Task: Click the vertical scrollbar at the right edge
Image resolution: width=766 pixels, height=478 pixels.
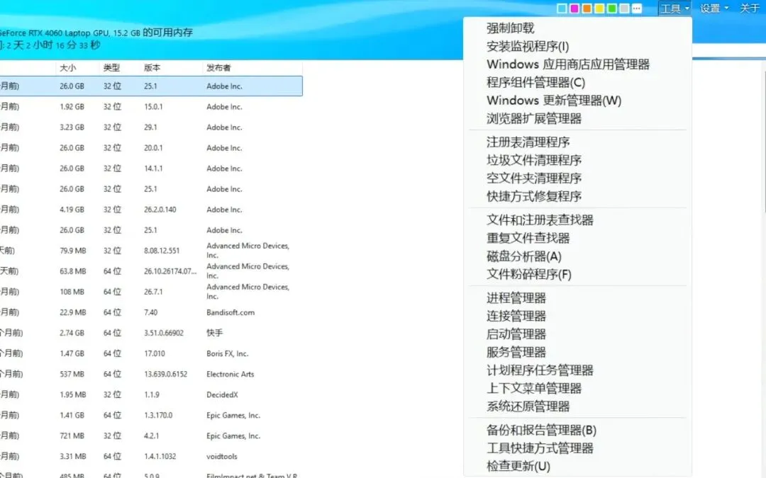Action: click(x=764, y=142)
